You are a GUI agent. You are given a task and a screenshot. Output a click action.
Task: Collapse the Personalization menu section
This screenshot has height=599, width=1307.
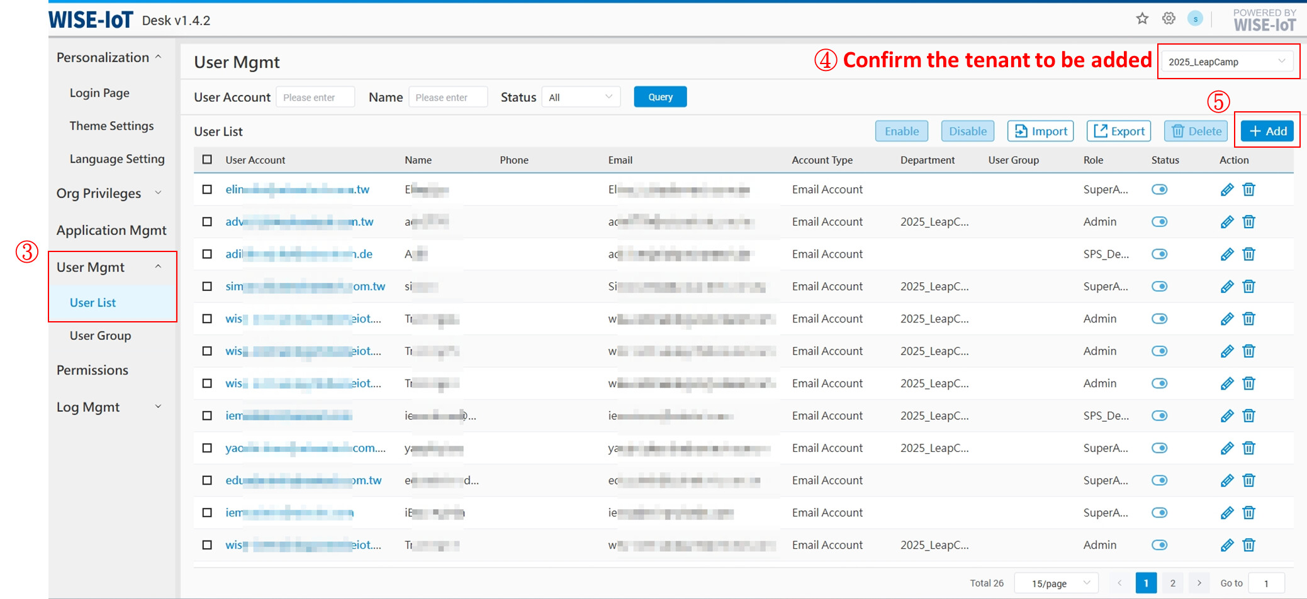click(x=109, y=57)
